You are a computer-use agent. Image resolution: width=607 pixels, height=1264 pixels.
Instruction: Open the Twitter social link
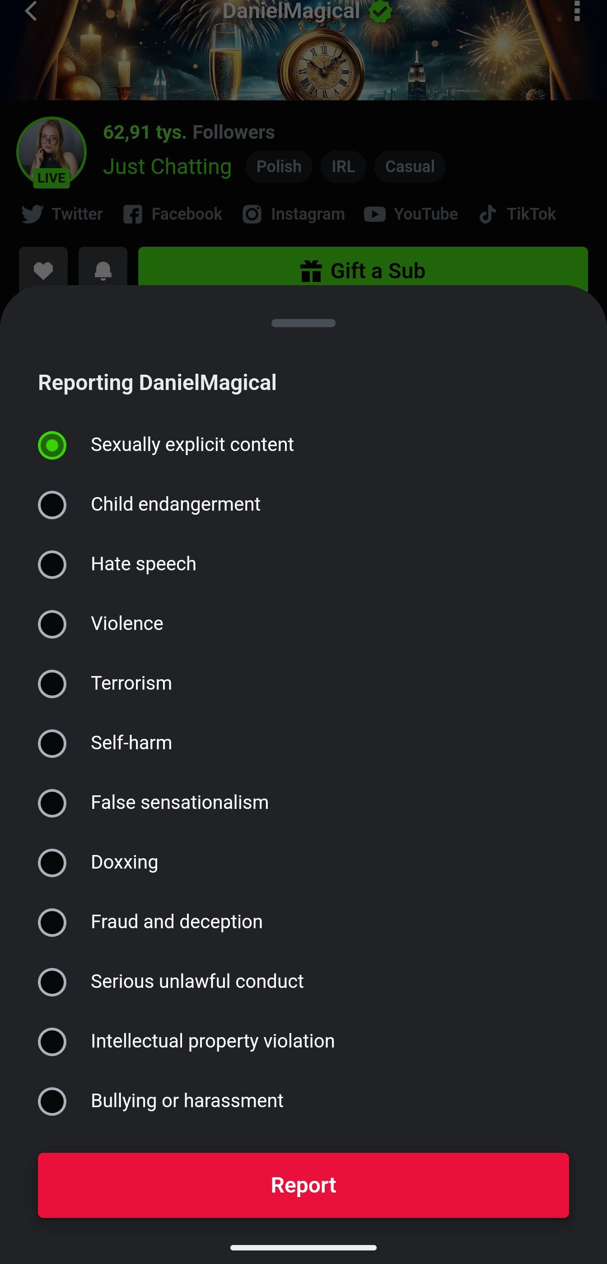[x=62, y=214]
